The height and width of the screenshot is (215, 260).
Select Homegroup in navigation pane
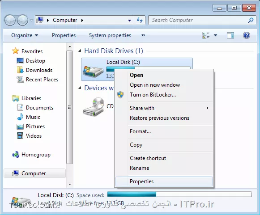pyautogui.click(x=36, y=155)
